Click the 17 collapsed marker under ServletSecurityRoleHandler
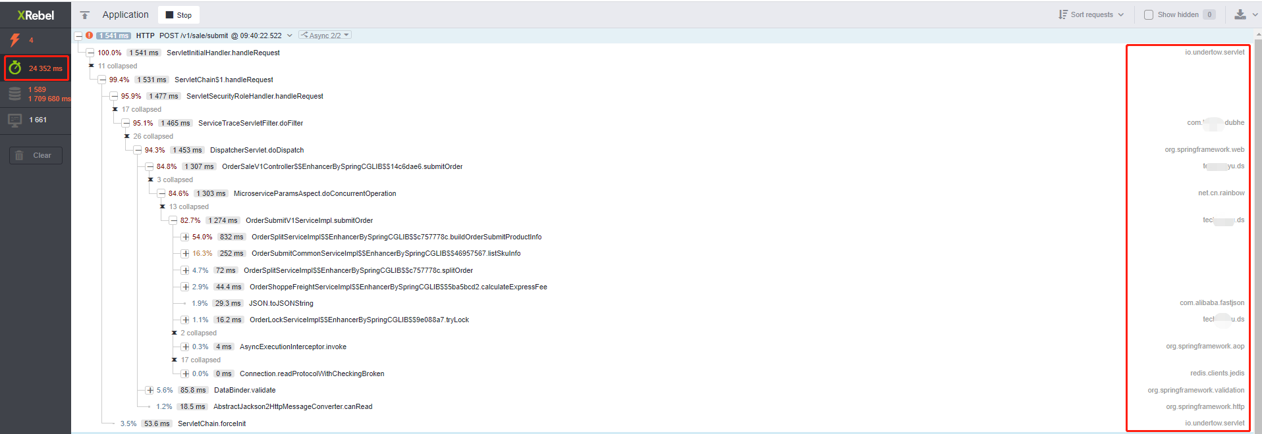This screenshot has width=1262, height=434. pos(115,109)
